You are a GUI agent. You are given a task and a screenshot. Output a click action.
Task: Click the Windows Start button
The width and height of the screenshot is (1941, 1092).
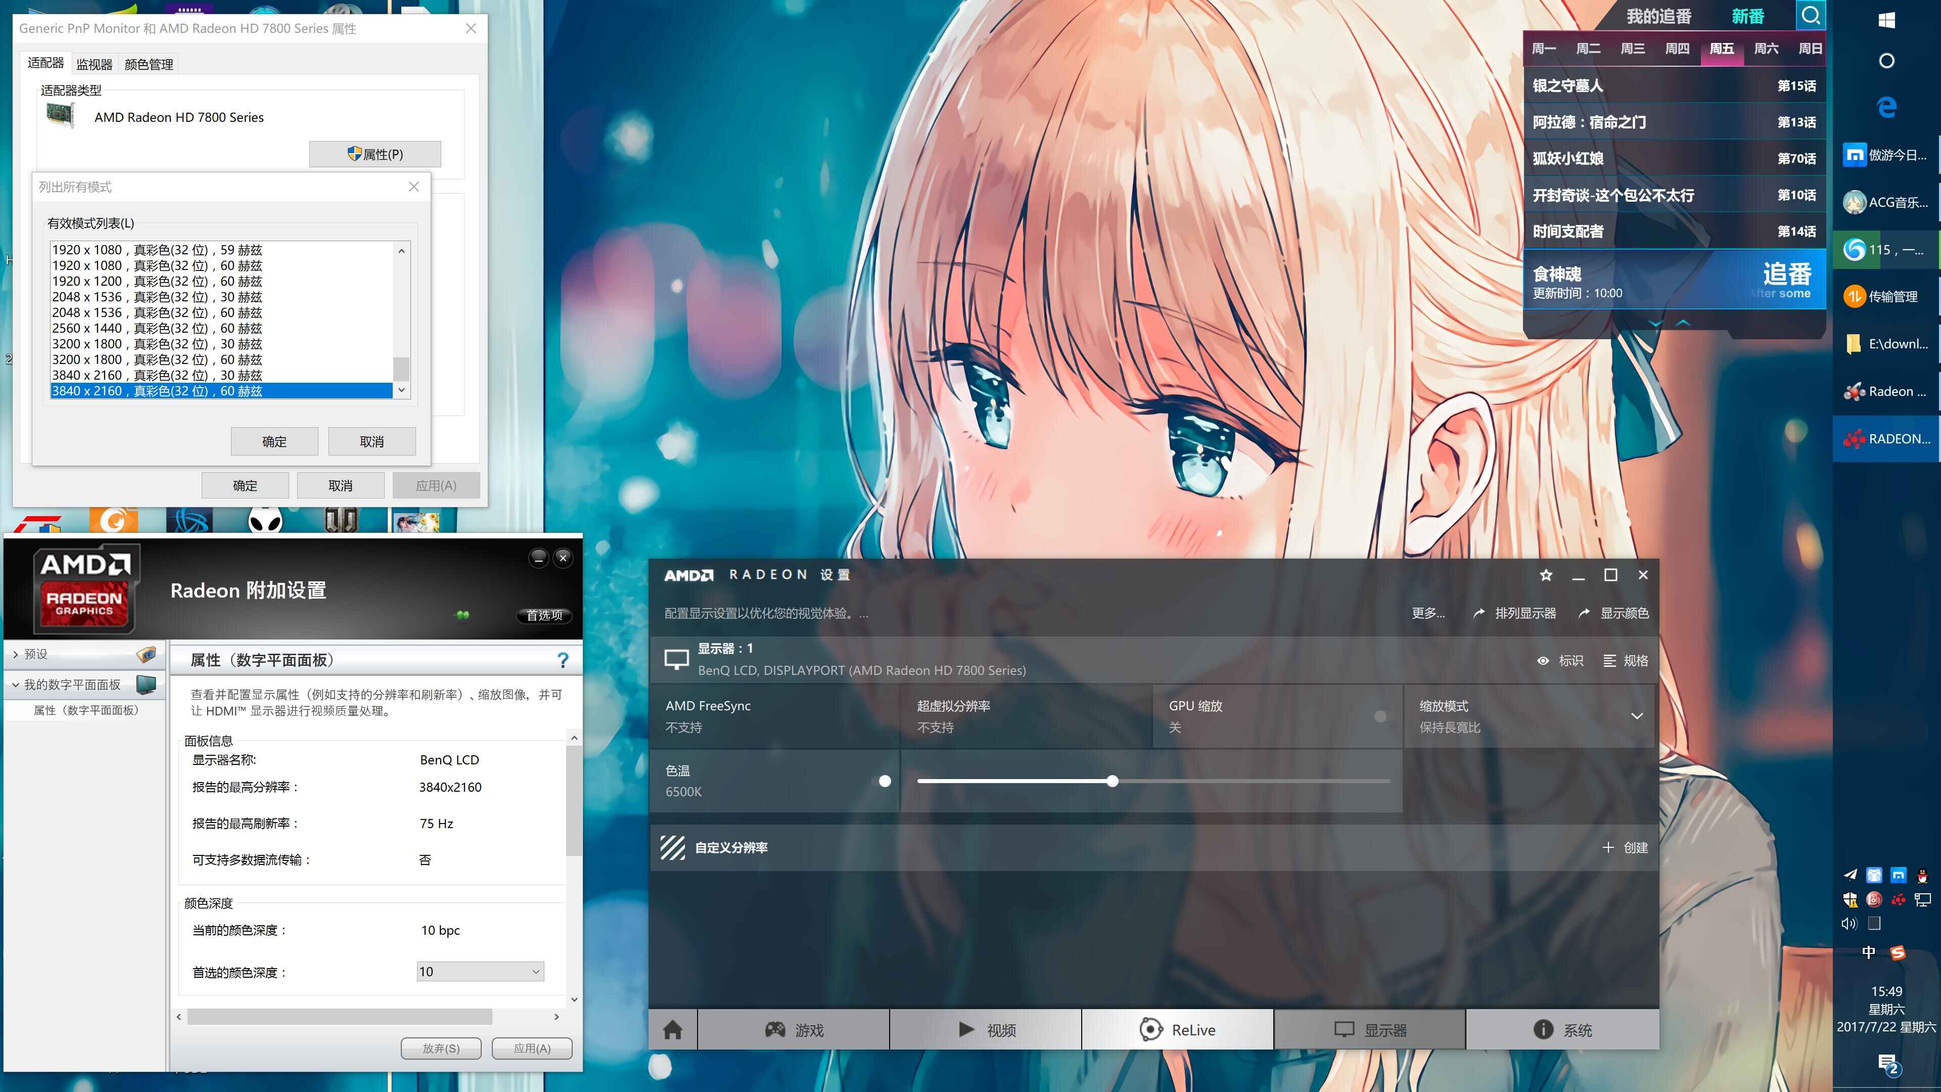1886,20
